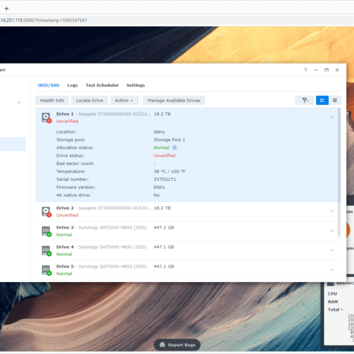
Task: Switch to compact list view icon
Action: click(335, 100)
